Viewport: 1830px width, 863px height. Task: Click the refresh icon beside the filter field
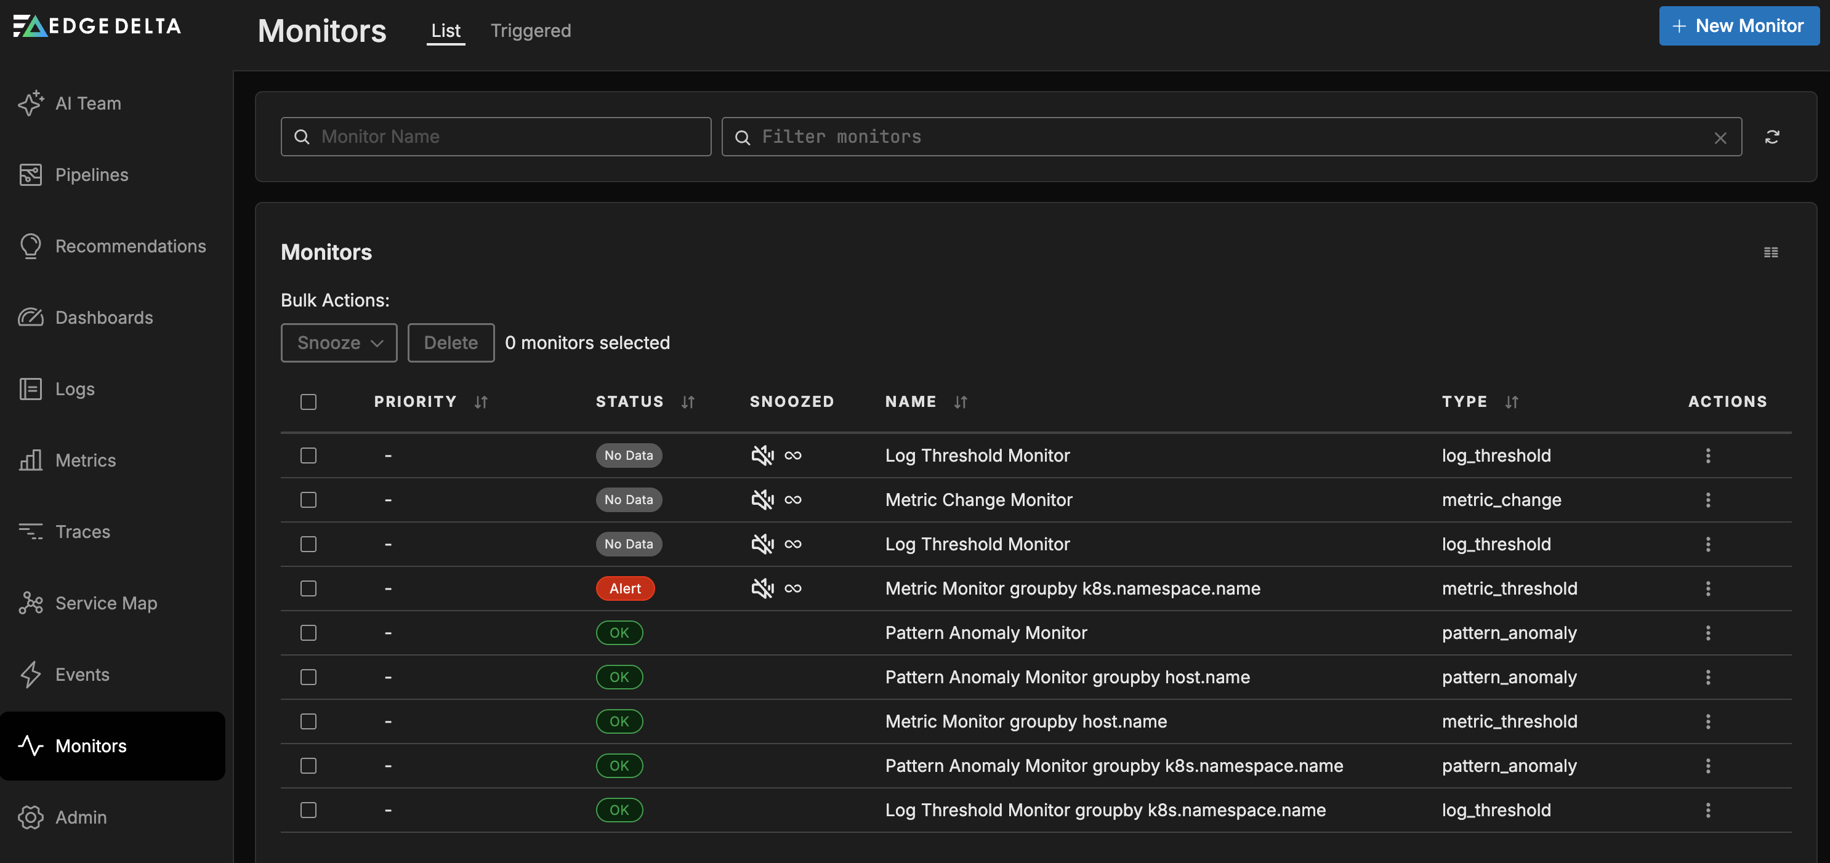1773,137
